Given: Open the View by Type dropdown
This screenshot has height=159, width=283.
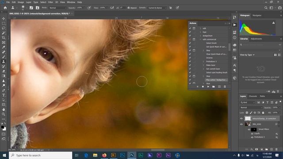Looking at the screenshot, I should click(x=247, y=55).
